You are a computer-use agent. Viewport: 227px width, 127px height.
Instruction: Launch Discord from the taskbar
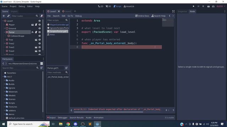point(76,124)
